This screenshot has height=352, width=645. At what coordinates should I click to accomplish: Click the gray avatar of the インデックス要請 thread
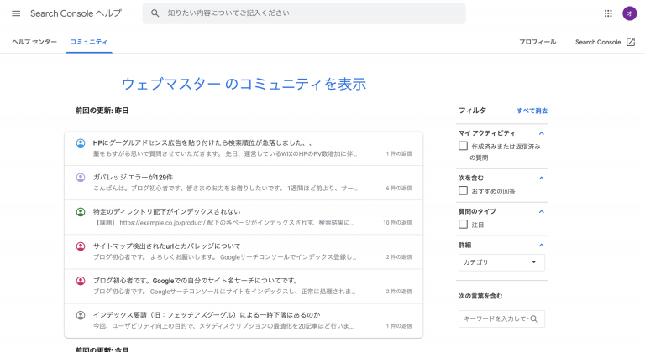point(81,315)
